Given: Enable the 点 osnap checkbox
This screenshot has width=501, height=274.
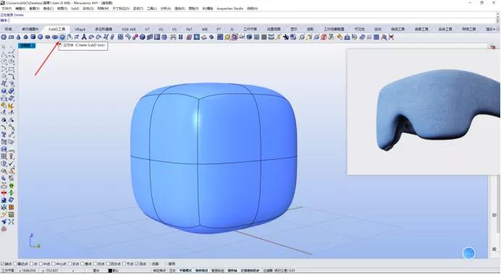Looking at the screenshot, I should click(31, 264).
